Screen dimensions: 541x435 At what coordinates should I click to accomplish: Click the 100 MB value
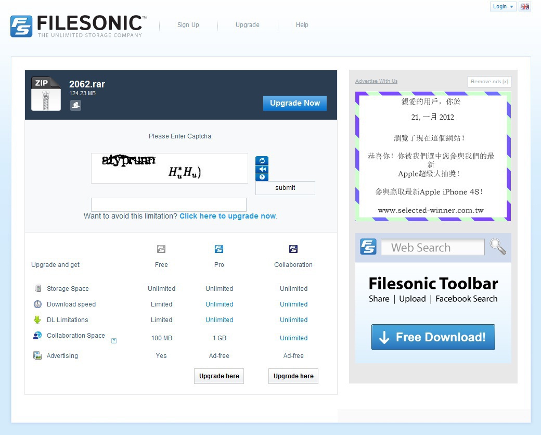(x=161, y=338)
